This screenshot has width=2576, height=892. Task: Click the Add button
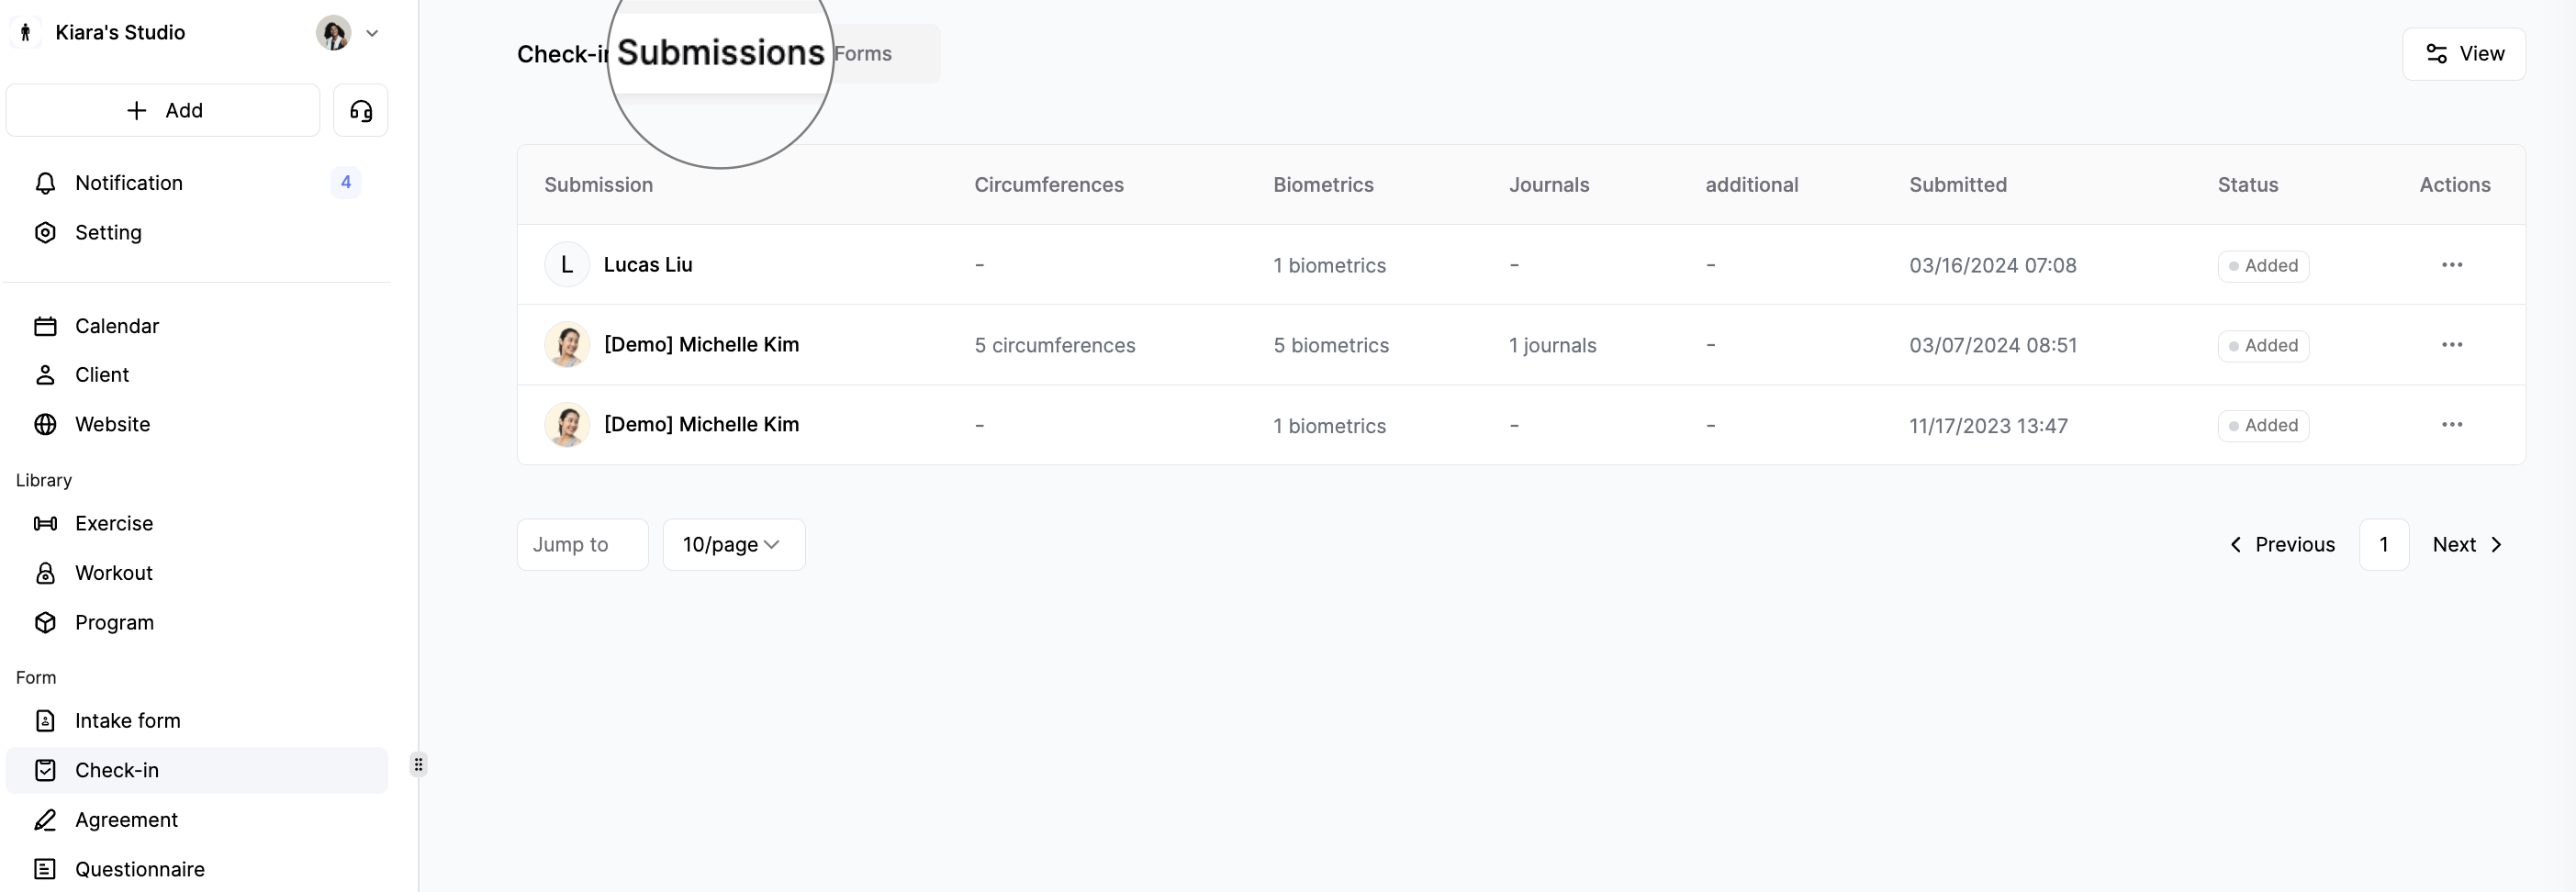tap(163, 110)
